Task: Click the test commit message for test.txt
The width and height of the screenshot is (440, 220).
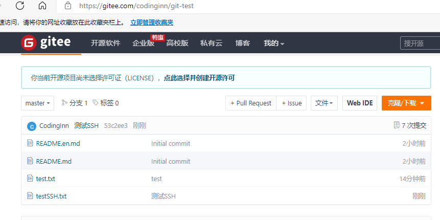Action: pos(156,179)
